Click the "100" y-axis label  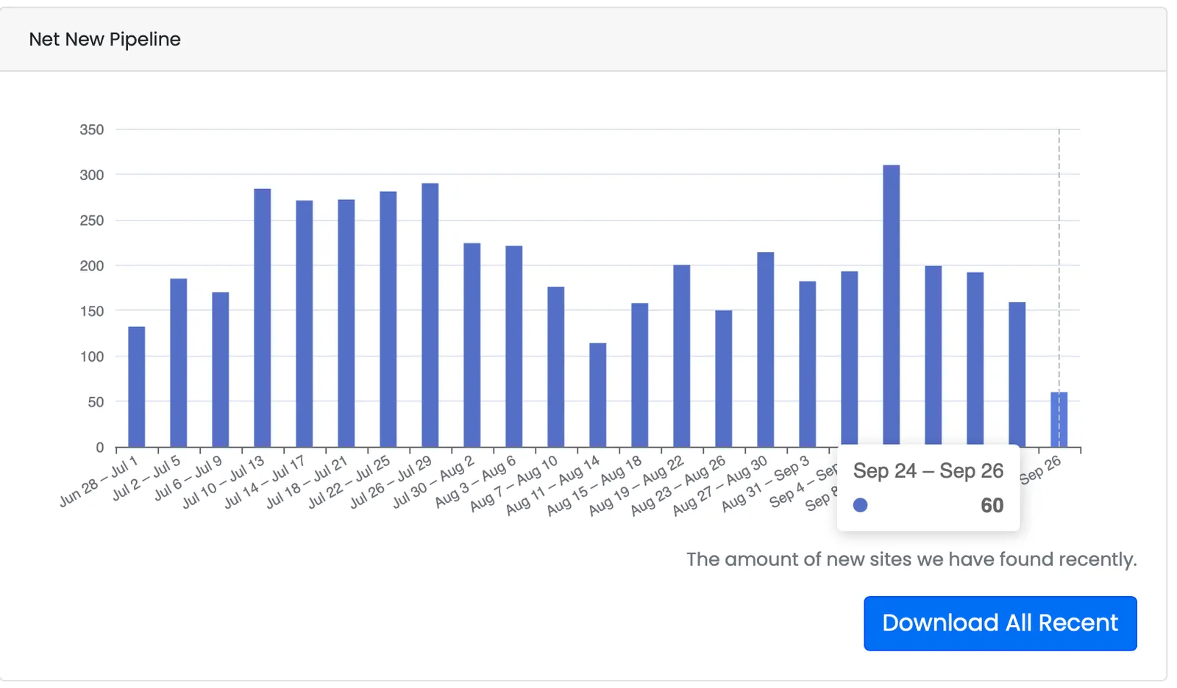point(92,356)
